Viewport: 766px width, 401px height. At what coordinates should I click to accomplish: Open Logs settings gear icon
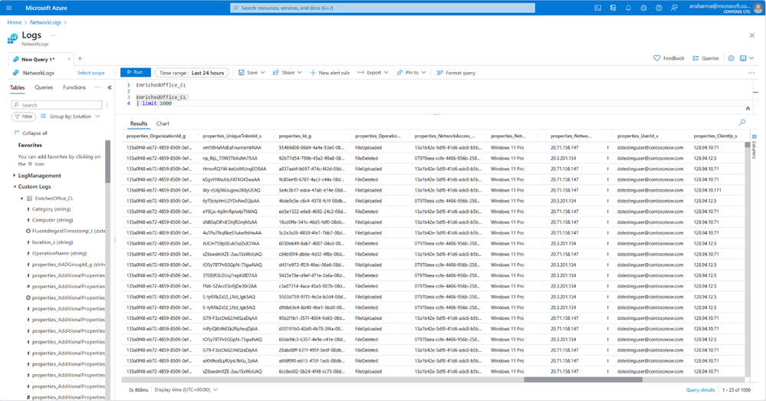(x=731, y=58)
